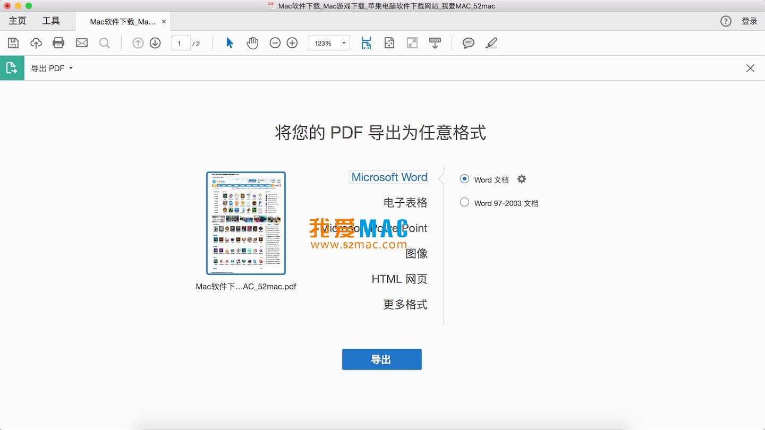Choose Microsoft Word export format

pos(389,177)
